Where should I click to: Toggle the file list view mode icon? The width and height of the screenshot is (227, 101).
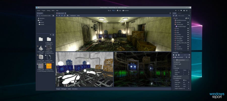tap(53, 35)
